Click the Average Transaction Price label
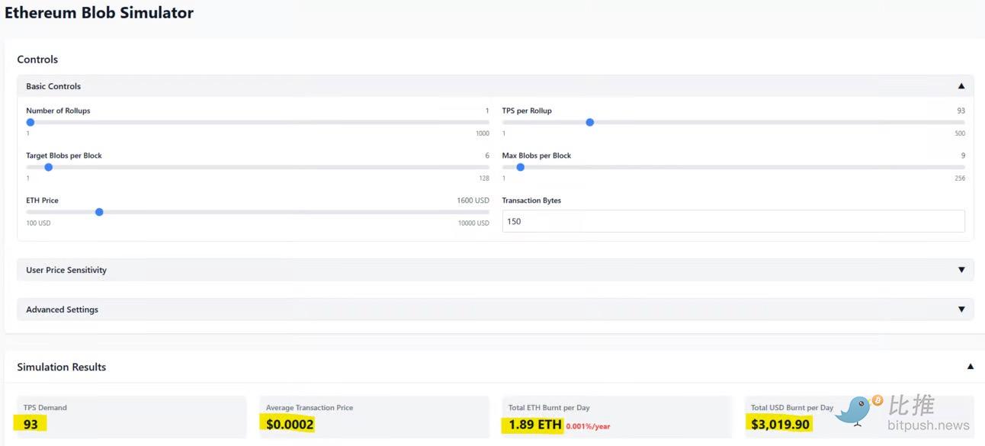985x446 pixels. tap(310, 408)
